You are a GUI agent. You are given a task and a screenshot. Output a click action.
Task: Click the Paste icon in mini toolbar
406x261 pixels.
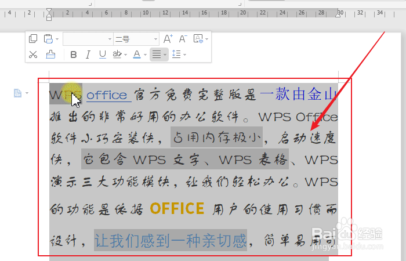click(48, 39)
